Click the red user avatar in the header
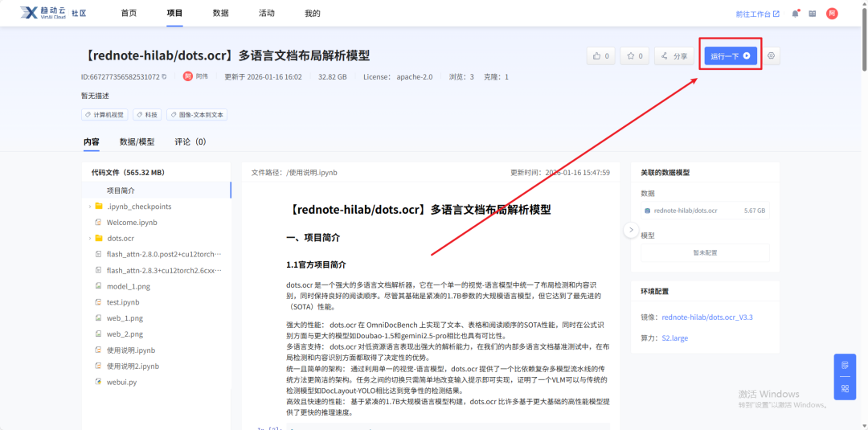Screen dimensions: 868x430 [x=832, y=14]
